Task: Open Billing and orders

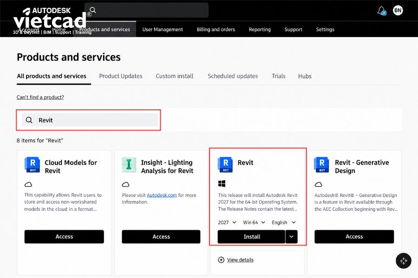Action: [216, 29]
